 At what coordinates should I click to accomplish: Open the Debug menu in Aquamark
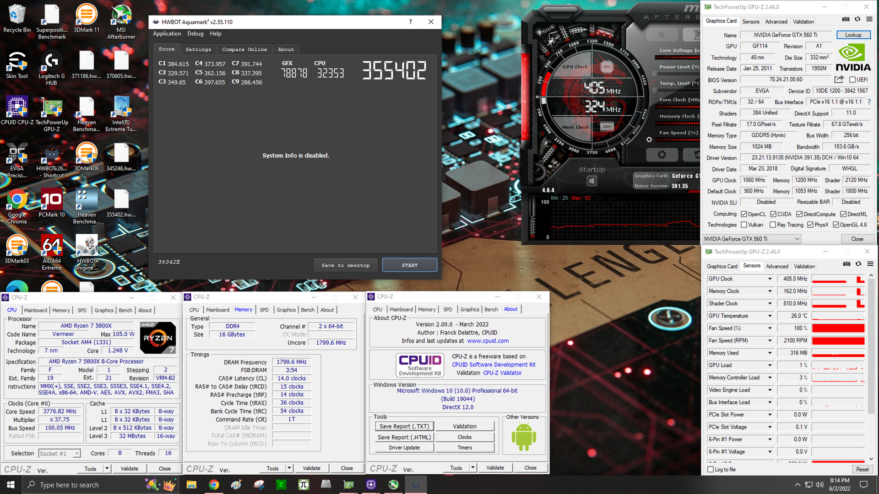click(195, 33)
